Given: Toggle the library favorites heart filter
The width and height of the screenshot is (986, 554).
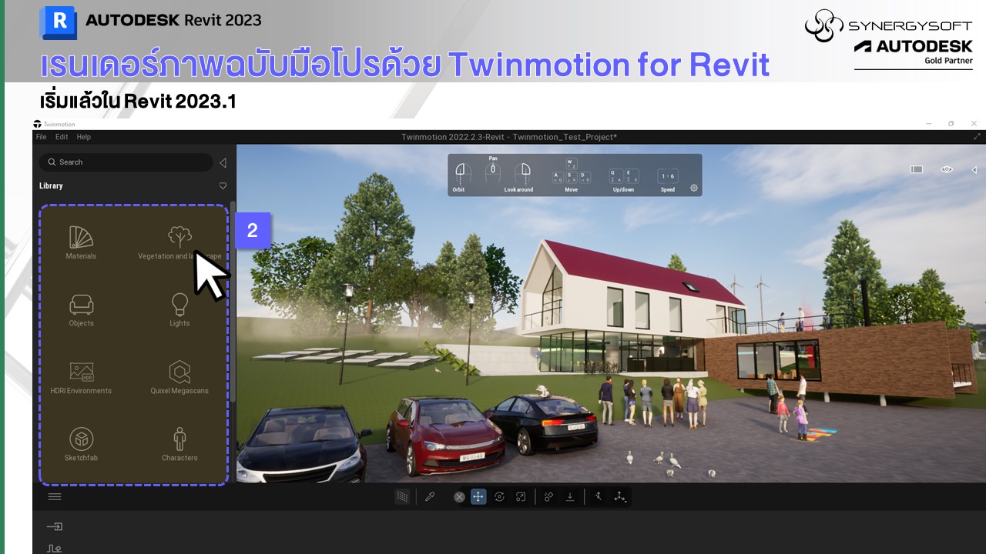Looking at the screenshot, I should pos(223,186).
